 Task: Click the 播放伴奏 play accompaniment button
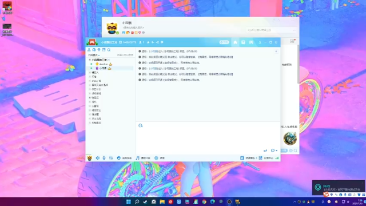pos(143,158)
